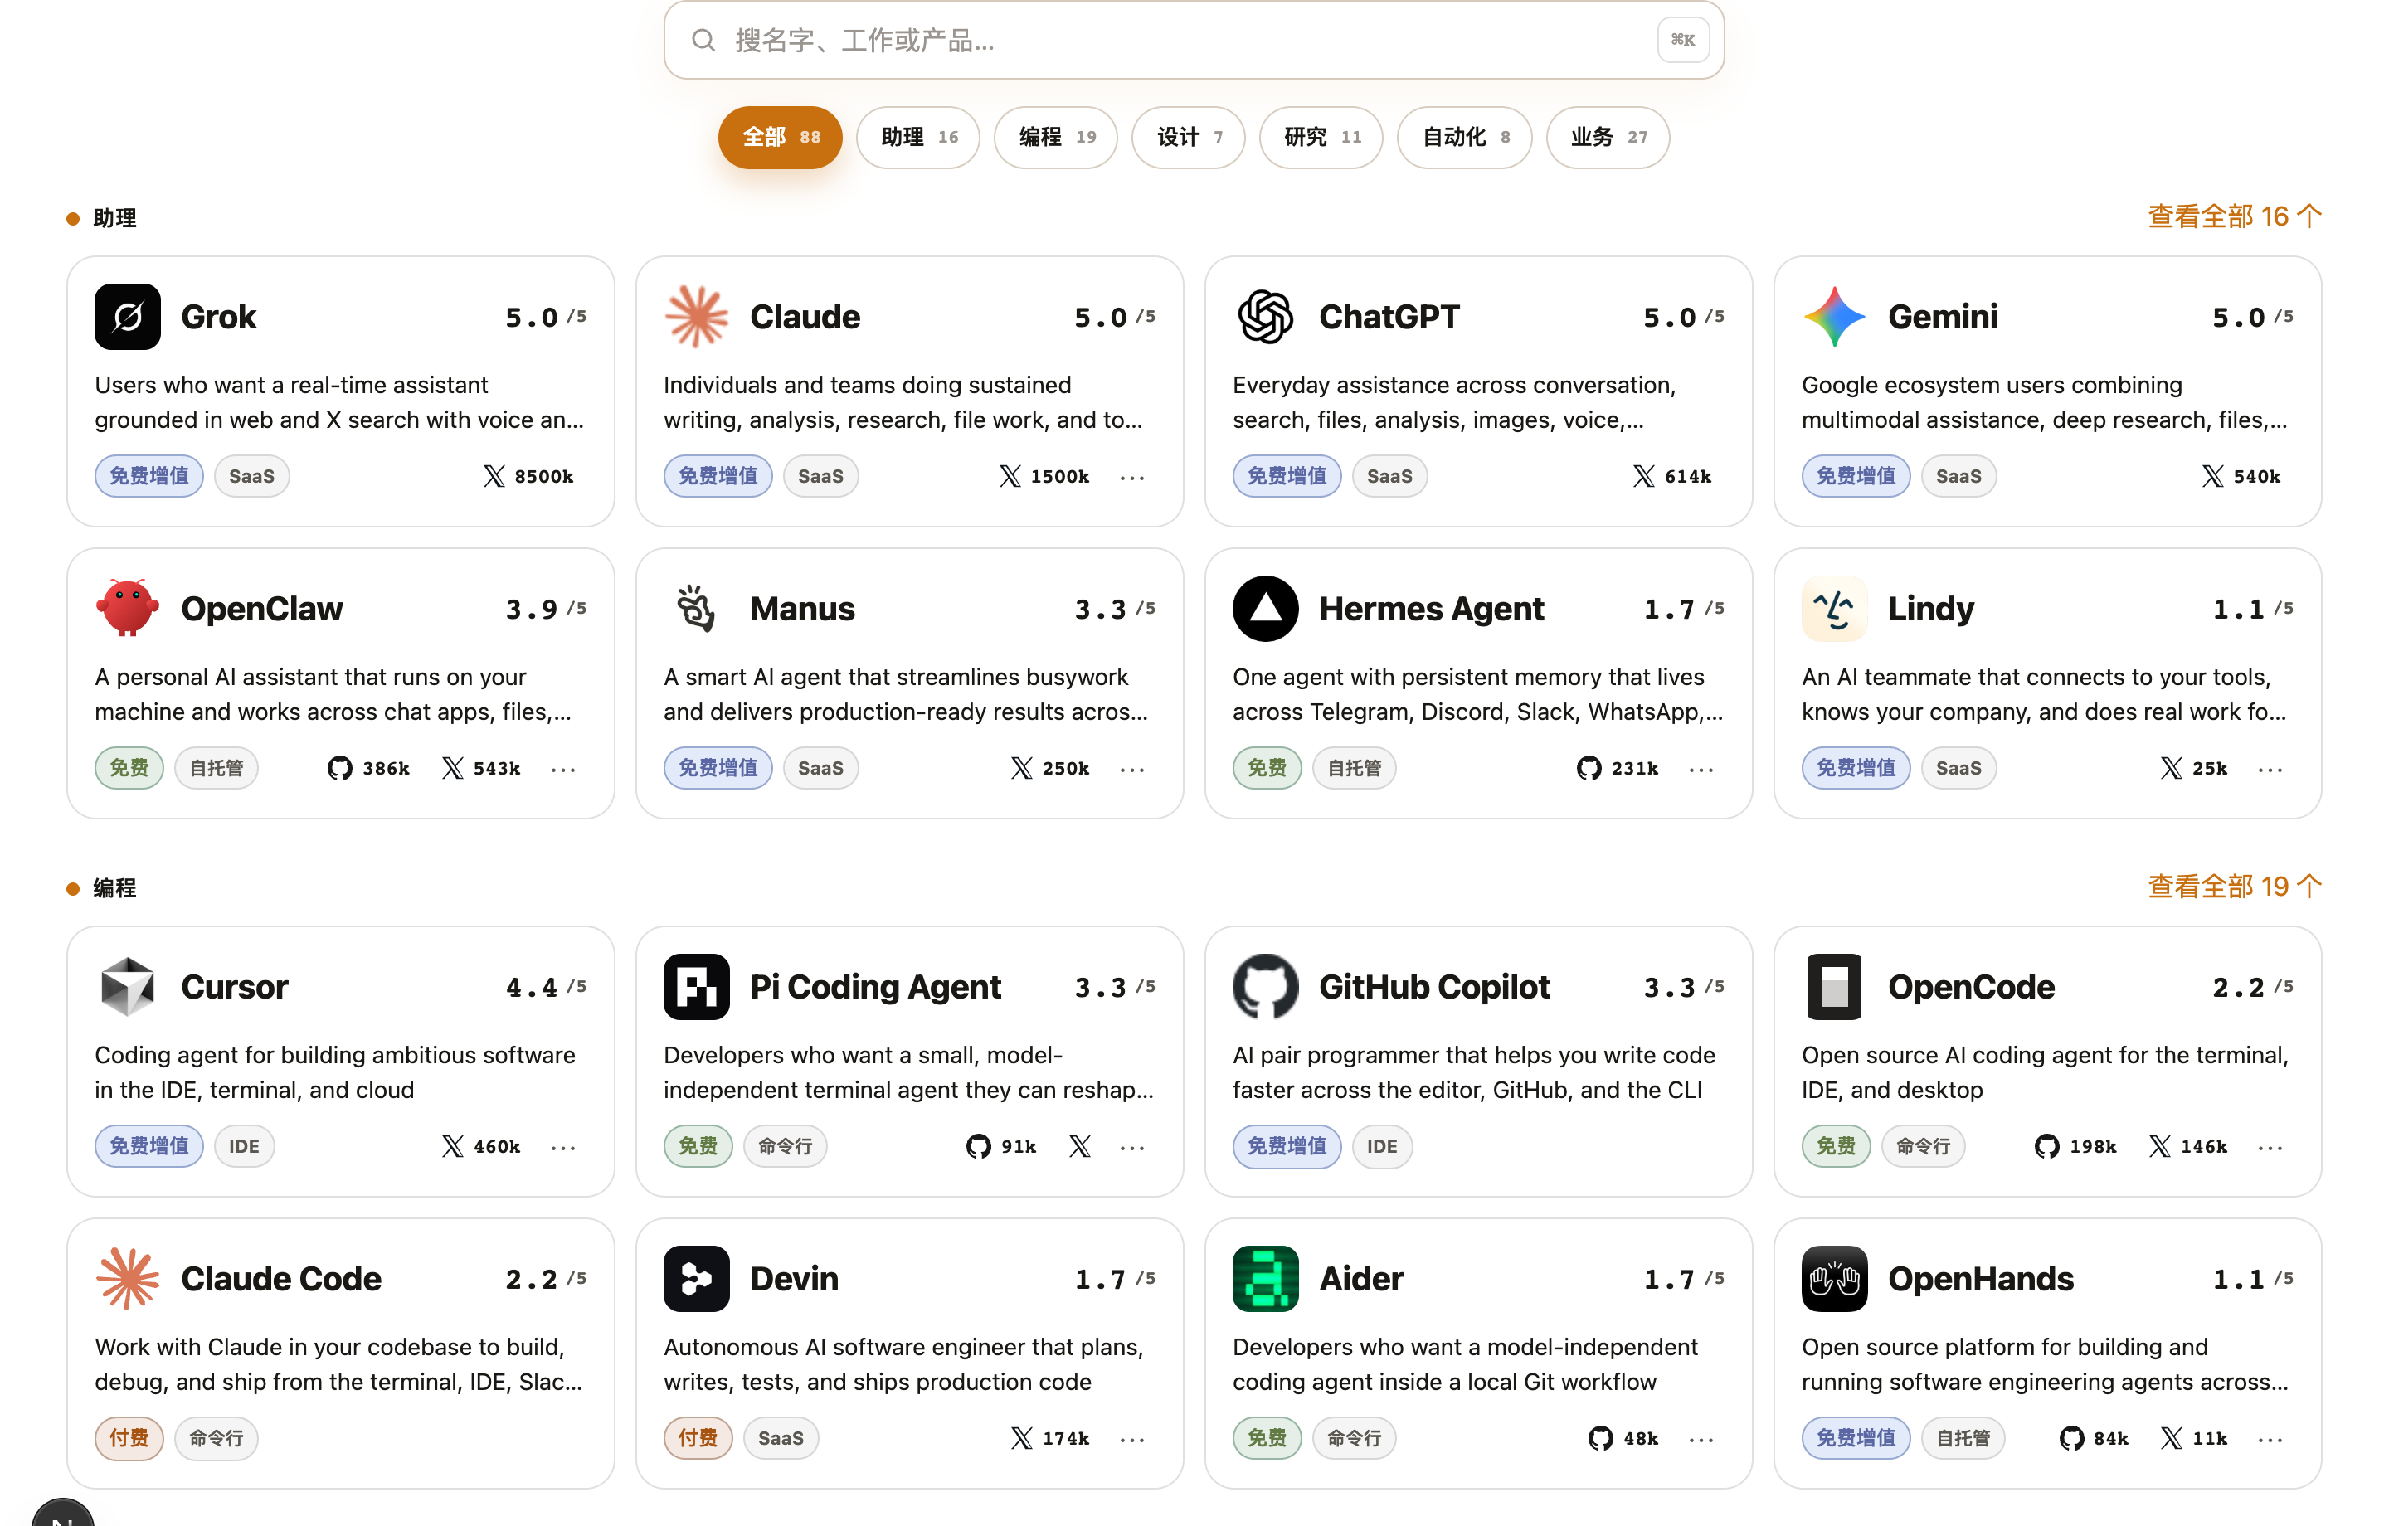Open Gemini's X 540k followers link
Image resolution: width=2389 pixels, height=1526 pixels.
coord(2241,476)
